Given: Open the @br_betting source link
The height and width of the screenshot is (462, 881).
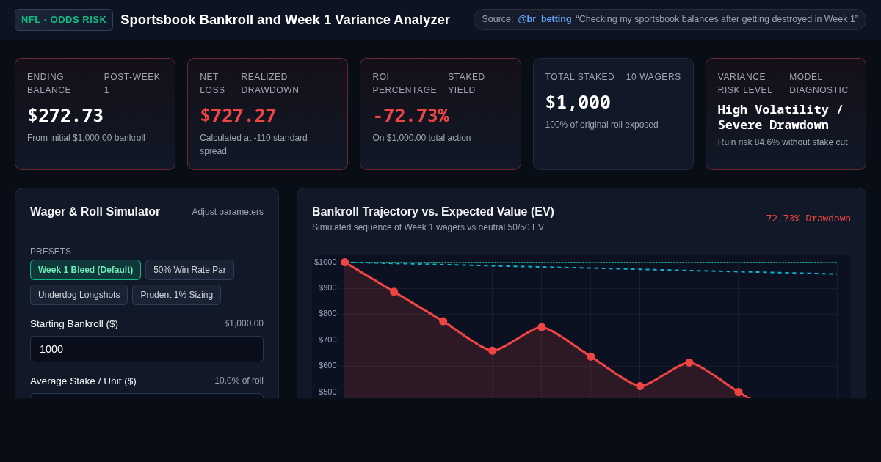Looking at the screenshot, I should (x=545, y=19).
